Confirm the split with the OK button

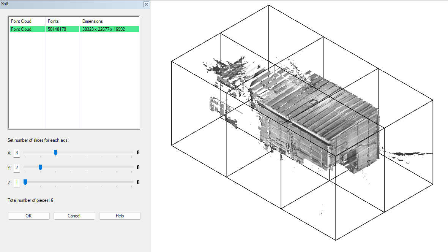click(x=29, y=216)
